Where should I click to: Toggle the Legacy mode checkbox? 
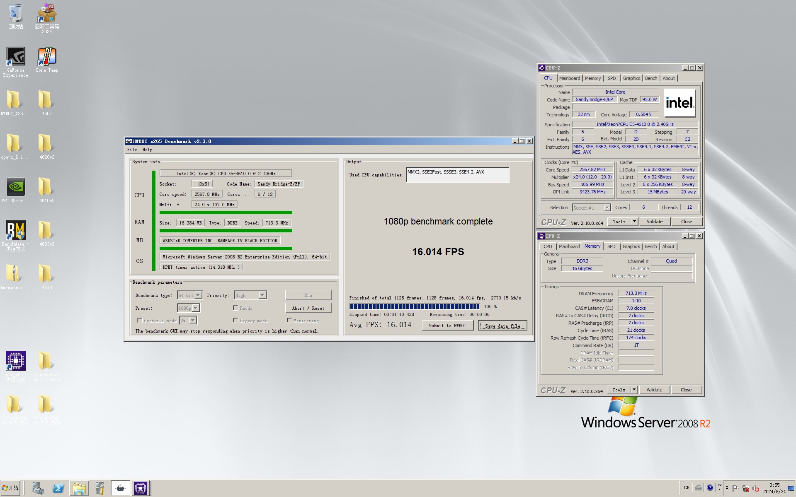pos(235,320)
